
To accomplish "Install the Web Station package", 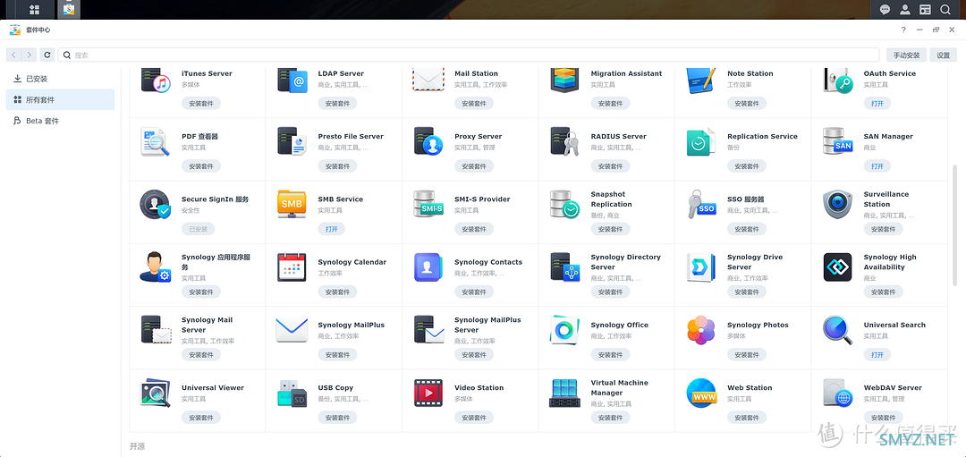I will coord(747,418).
